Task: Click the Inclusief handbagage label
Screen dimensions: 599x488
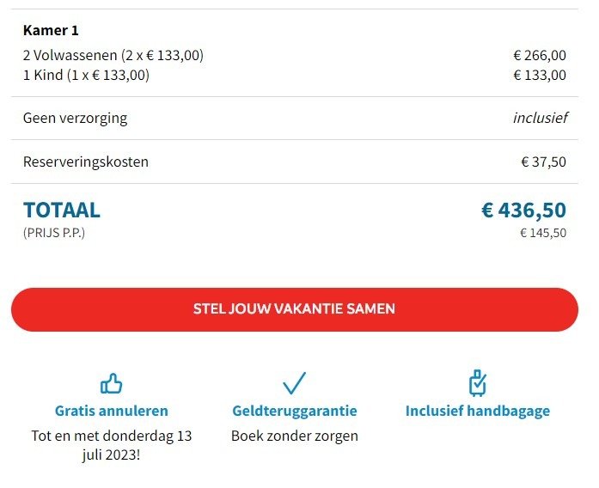Action: tap(477, 411)
